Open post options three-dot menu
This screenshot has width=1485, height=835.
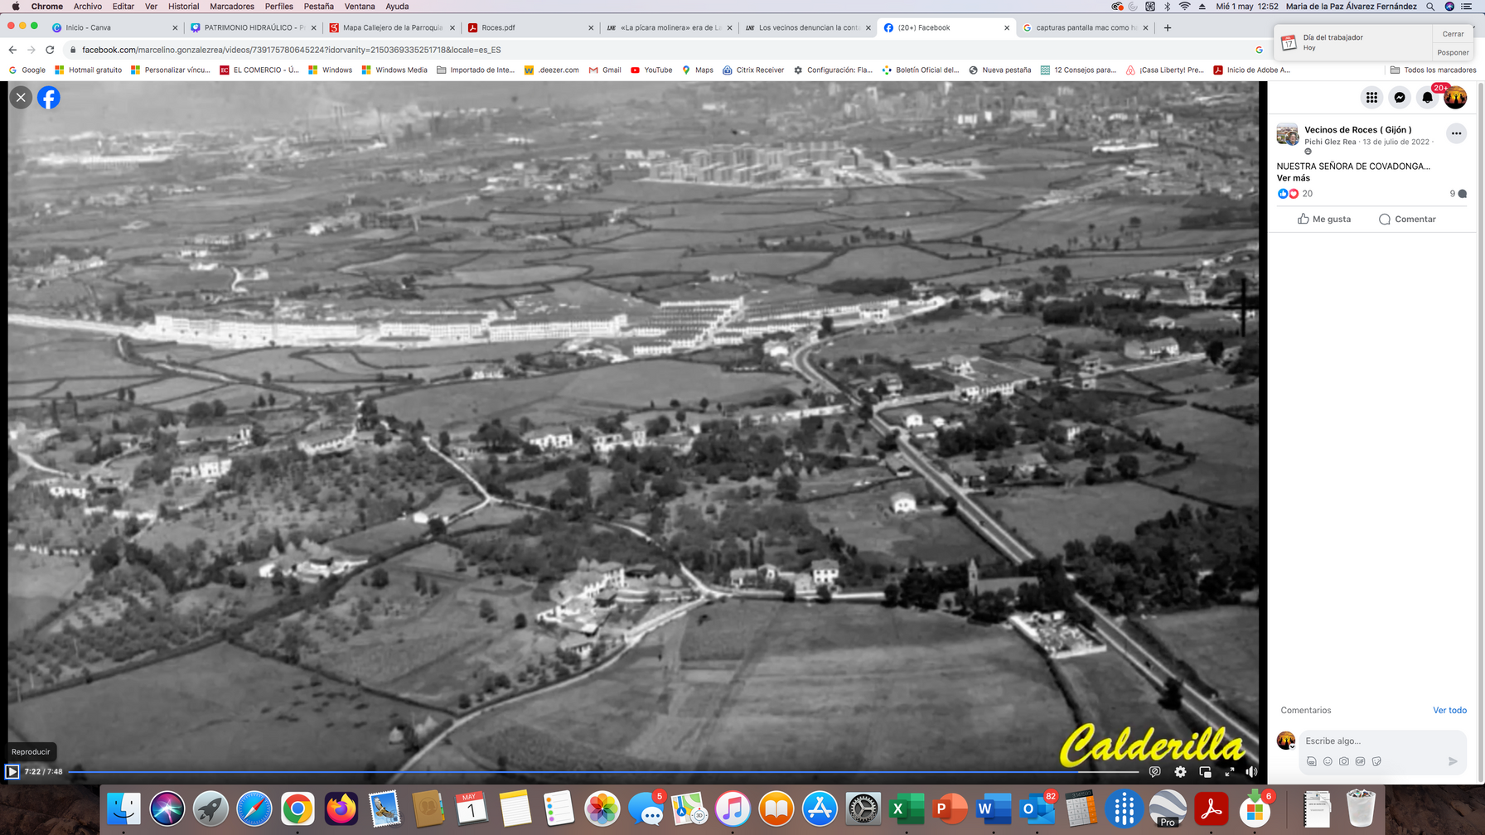pyautogui.click(x=1456, y=133)
